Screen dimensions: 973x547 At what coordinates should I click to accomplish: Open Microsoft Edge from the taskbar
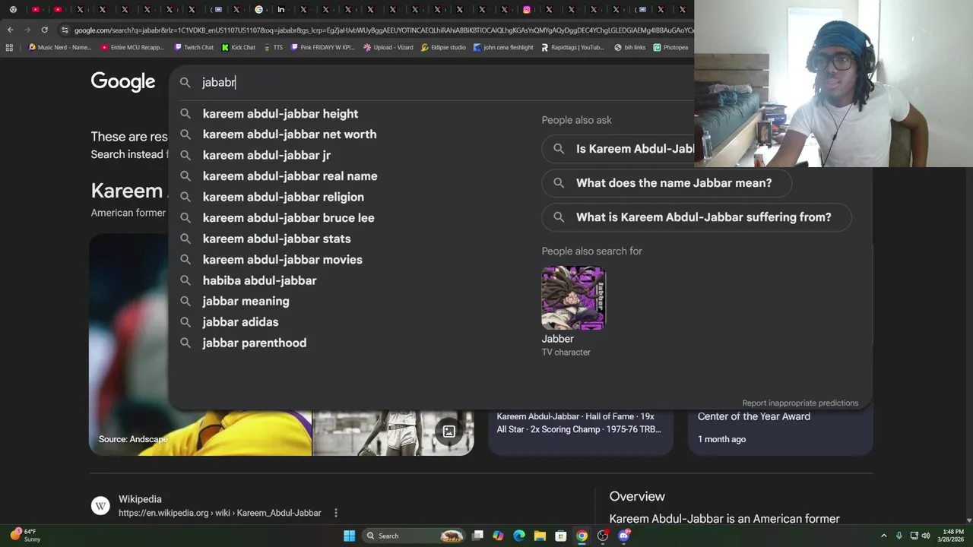519,536
